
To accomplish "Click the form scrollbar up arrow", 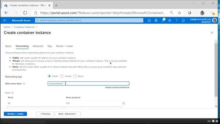I will click(x=216, y=41).
